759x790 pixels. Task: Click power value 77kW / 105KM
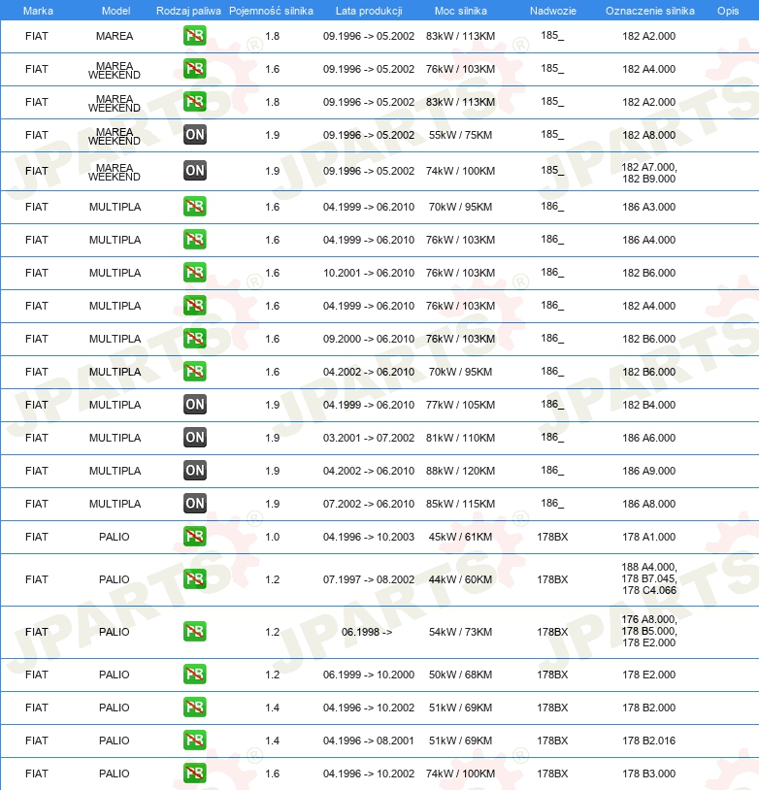(460, 405)
